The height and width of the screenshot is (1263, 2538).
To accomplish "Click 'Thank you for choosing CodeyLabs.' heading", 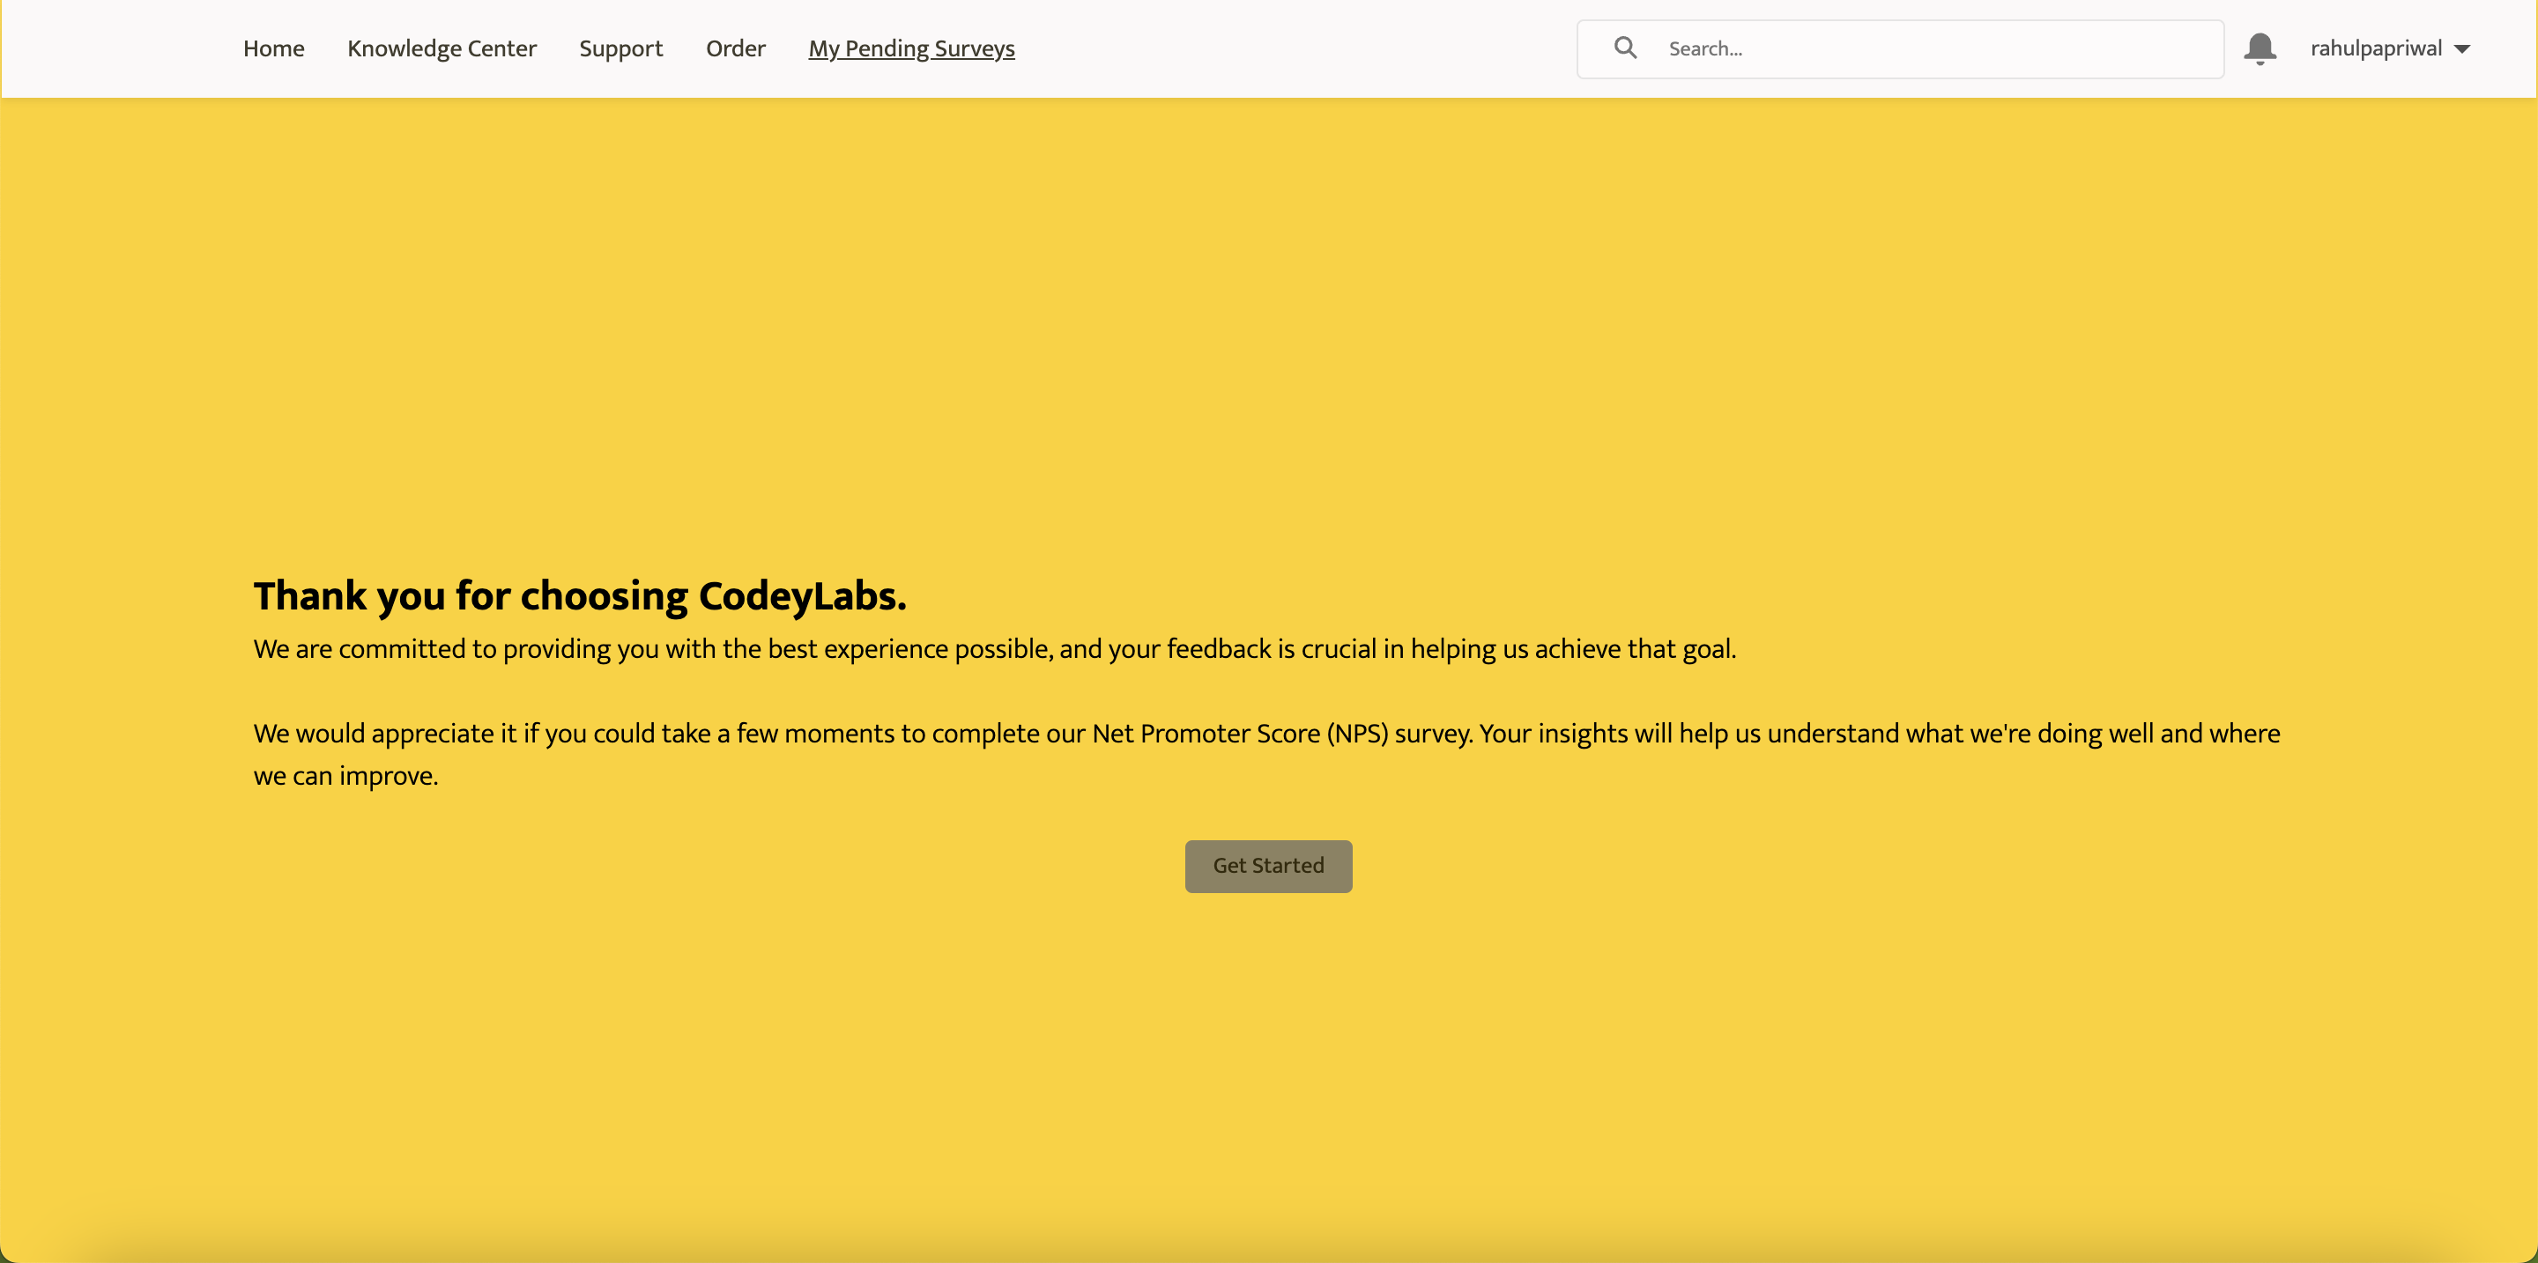I will pyautogui.click(x=579, y=595).
